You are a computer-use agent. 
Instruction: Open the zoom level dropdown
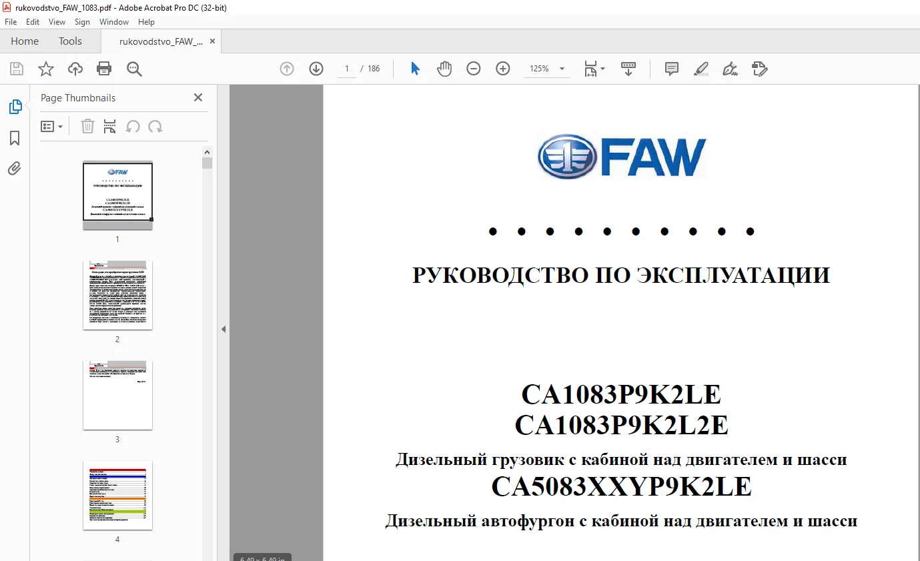pos(562,69)
